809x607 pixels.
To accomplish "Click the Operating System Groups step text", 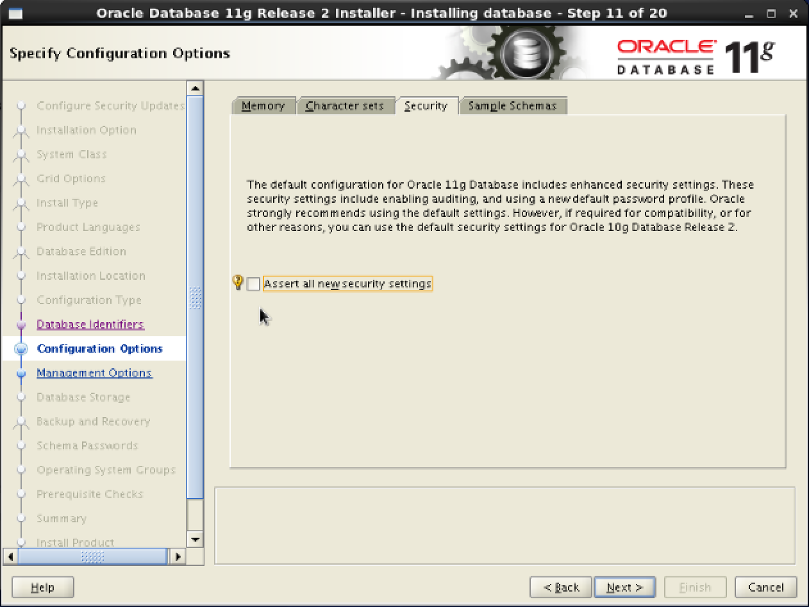I will point(106,470).
